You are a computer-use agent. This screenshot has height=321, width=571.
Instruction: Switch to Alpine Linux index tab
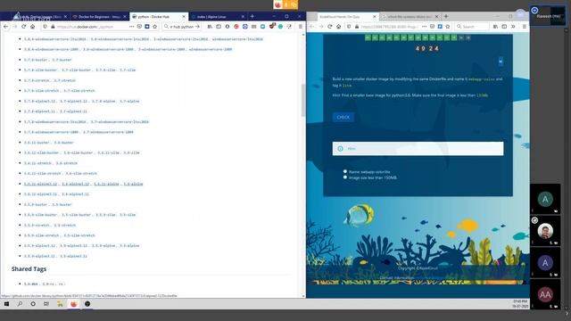coord(218,17)
